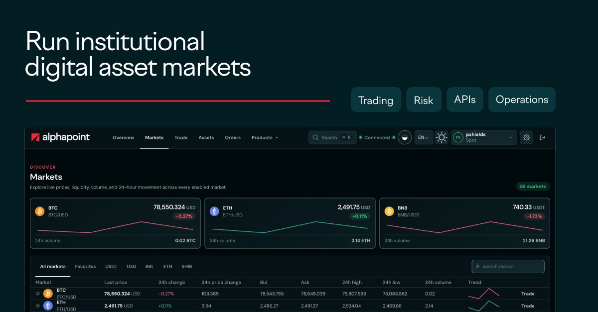
Task: Click the Operations pill in the banner
Action: click(x=522, y=100)
